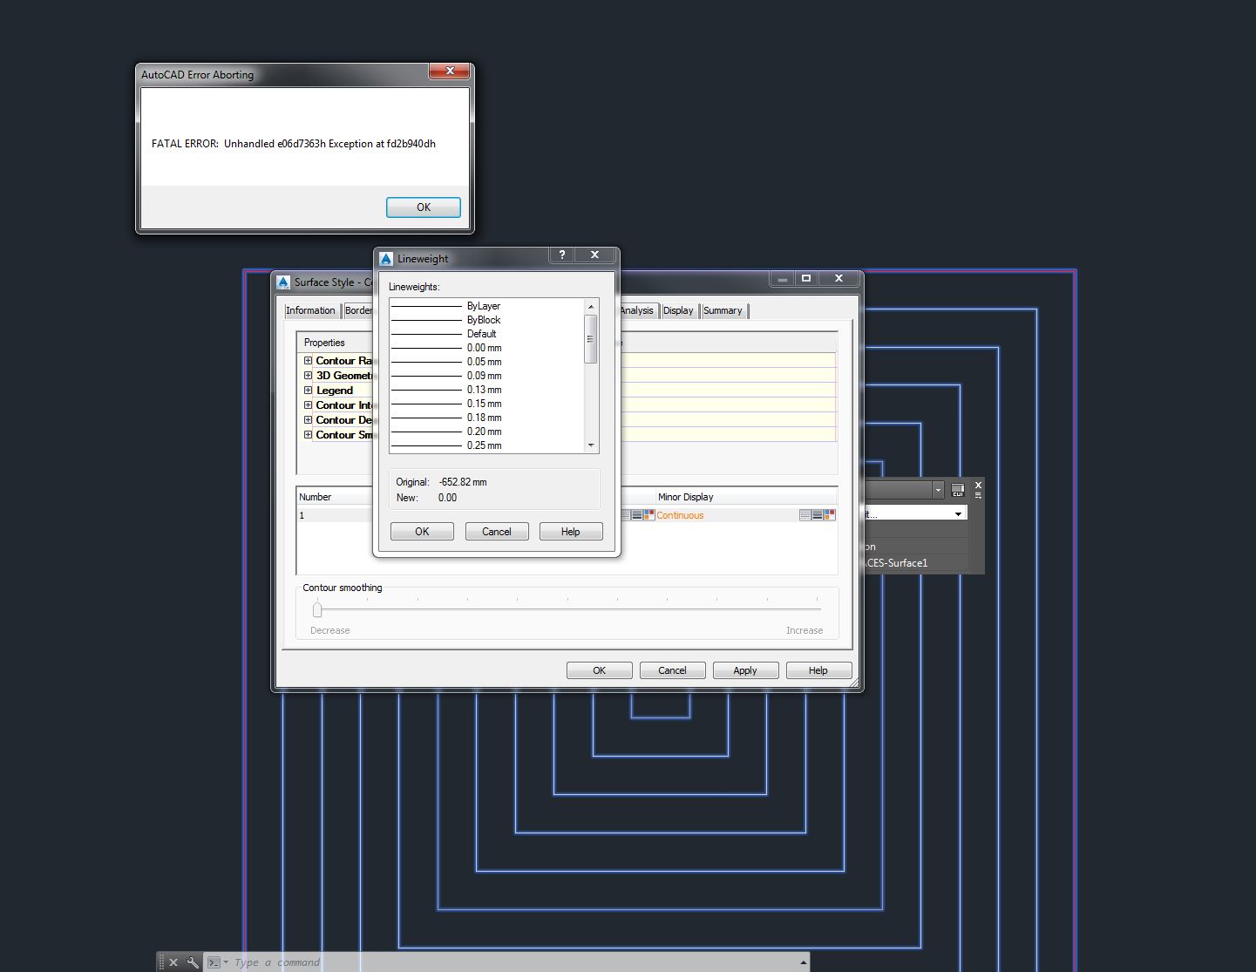Open command line customize wrench
This screenshot has width=1256, height=972.
point(193,962)
